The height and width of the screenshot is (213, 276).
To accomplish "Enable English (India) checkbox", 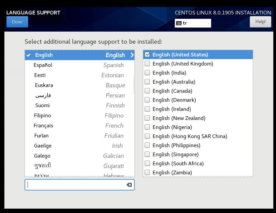I will (147, 73).
